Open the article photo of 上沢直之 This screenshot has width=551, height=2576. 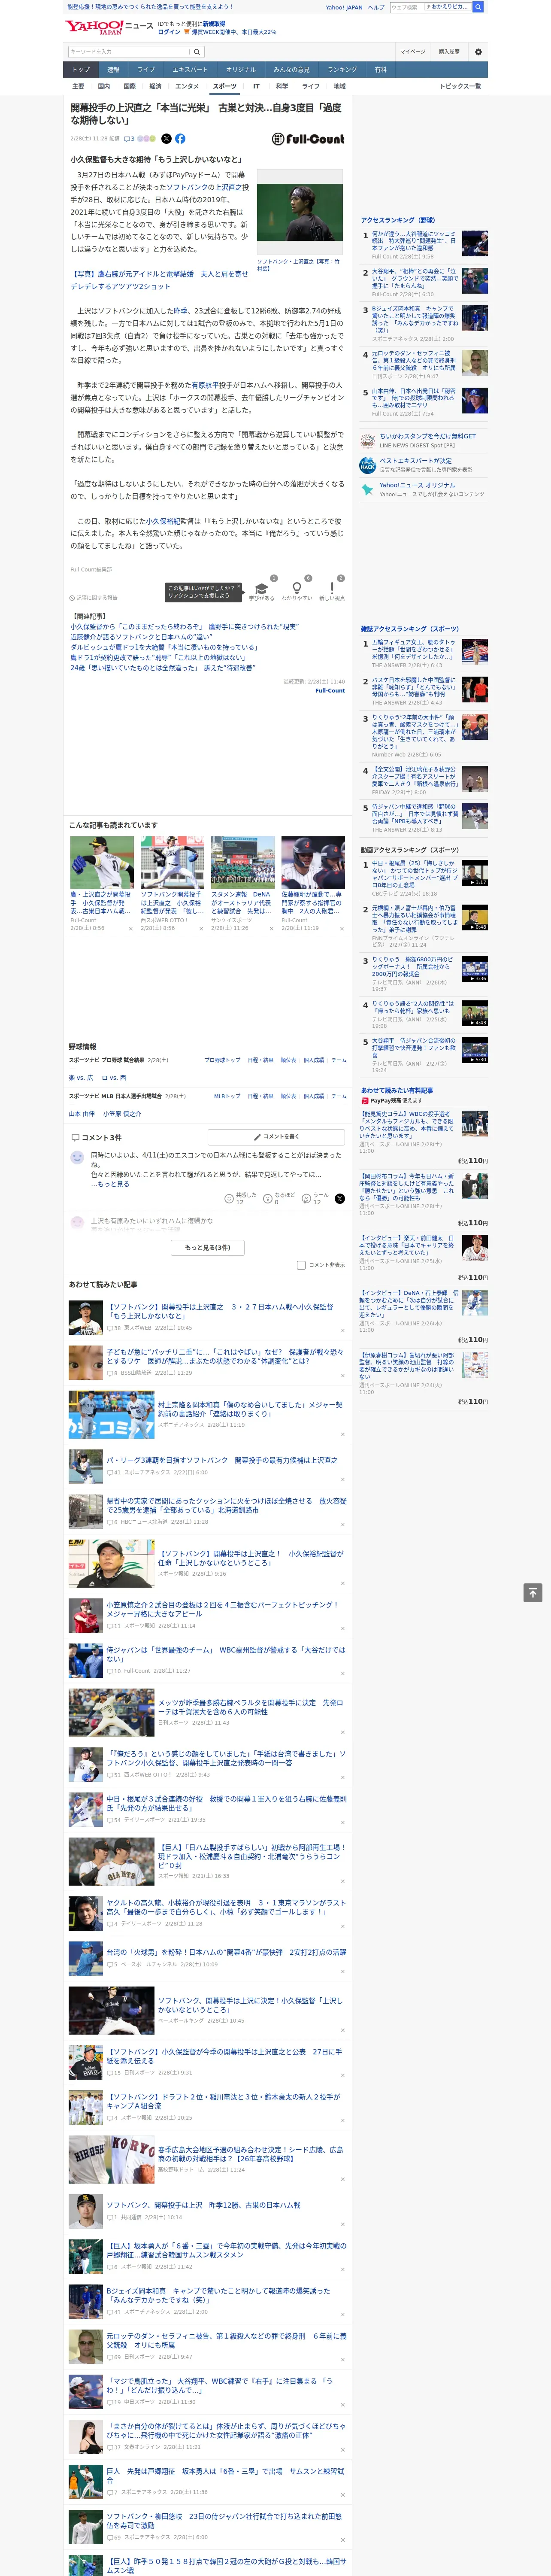300,212
